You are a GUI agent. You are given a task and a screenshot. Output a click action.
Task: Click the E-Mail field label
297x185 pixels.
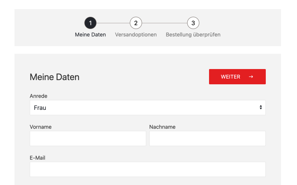tap(37, 158)
